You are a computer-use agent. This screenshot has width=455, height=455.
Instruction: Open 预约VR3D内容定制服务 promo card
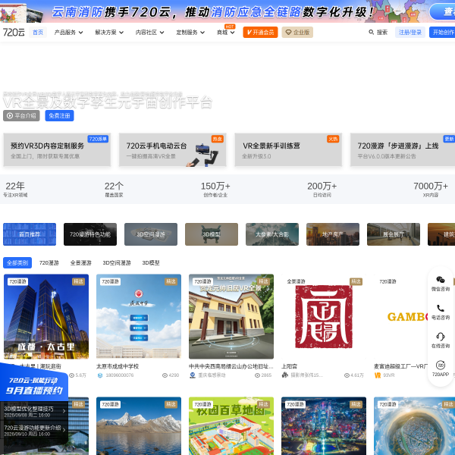(57, 149)
